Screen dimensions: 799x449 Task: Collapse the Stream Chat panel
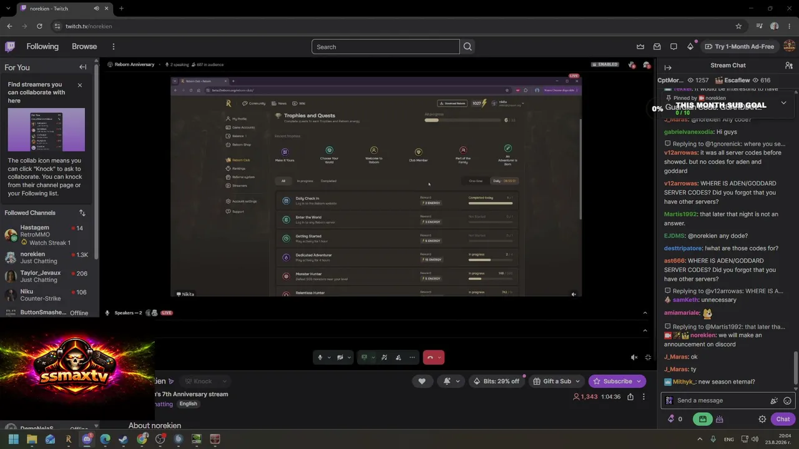pos(668,67)
